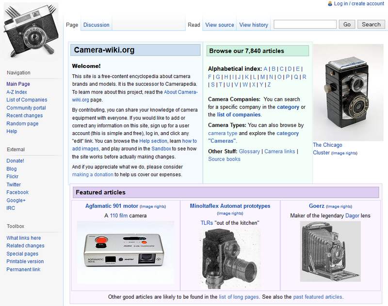Browse alphabetical index letter M
This screenshot has height=306, width=388.
pos(262,77)
